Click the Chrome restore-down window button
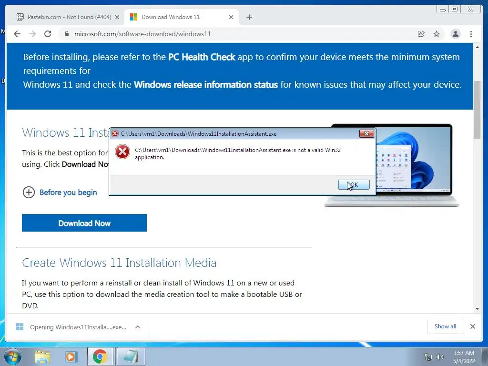 (454, 10)
